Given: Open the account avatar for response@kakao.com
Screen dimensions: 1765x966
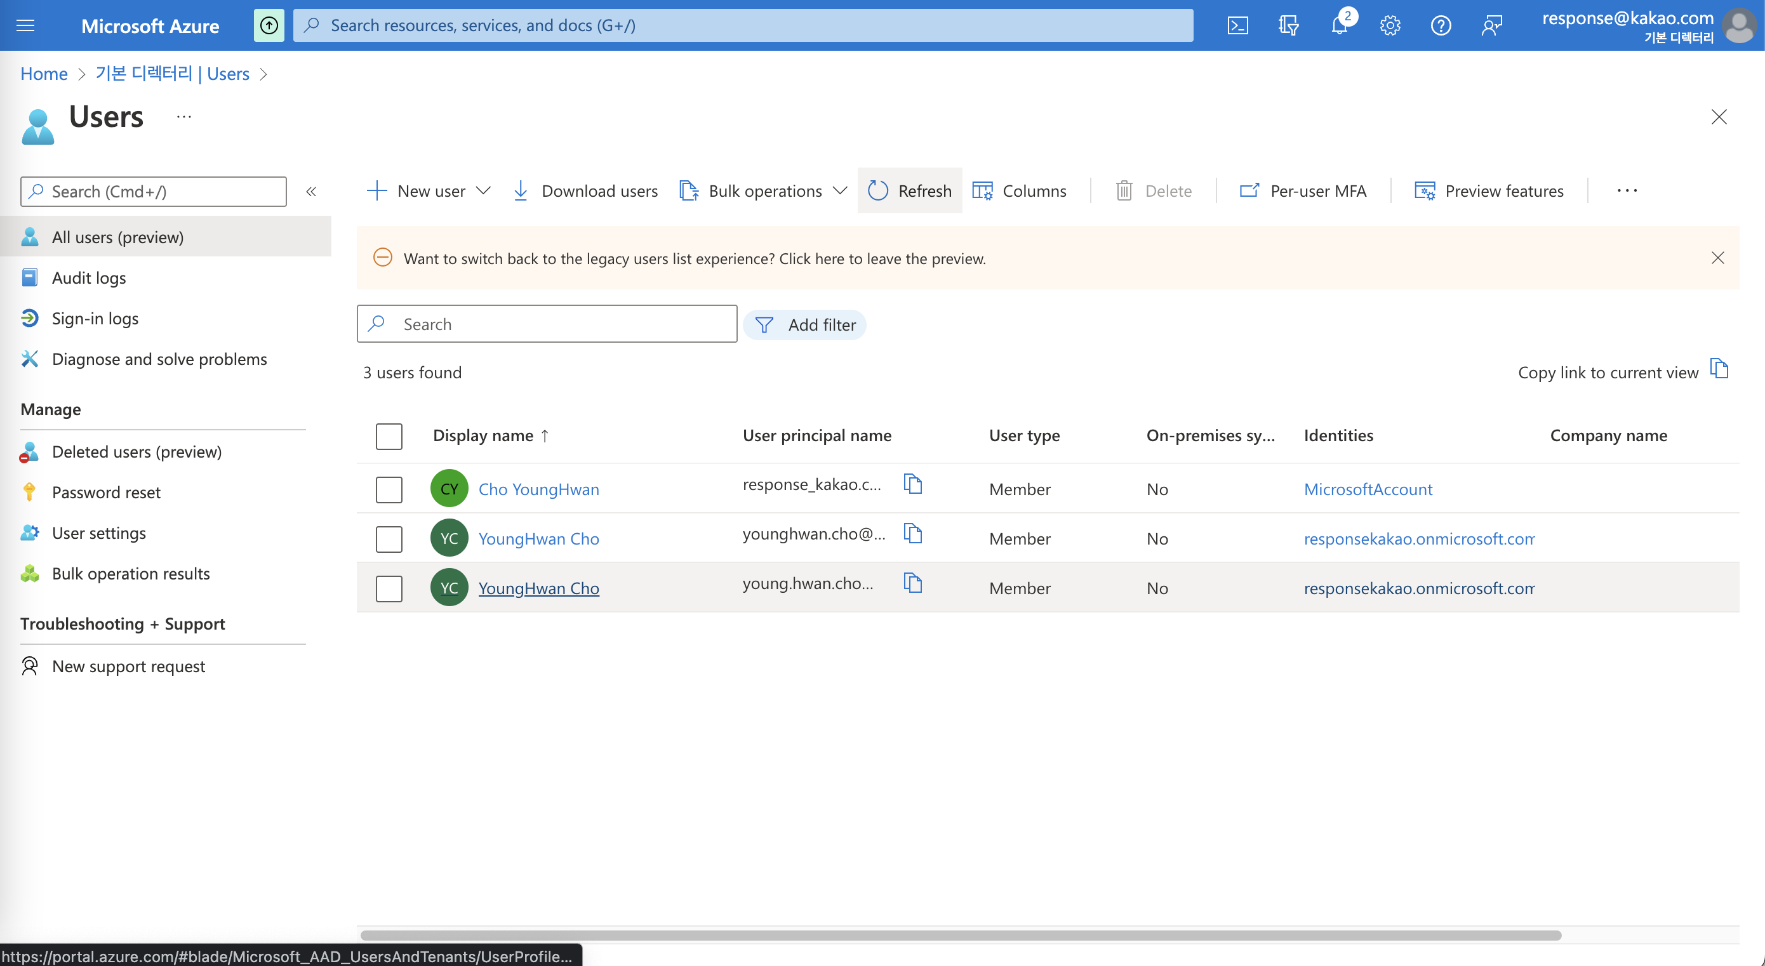Looking at the screenshot, I should click(1740, 25).
